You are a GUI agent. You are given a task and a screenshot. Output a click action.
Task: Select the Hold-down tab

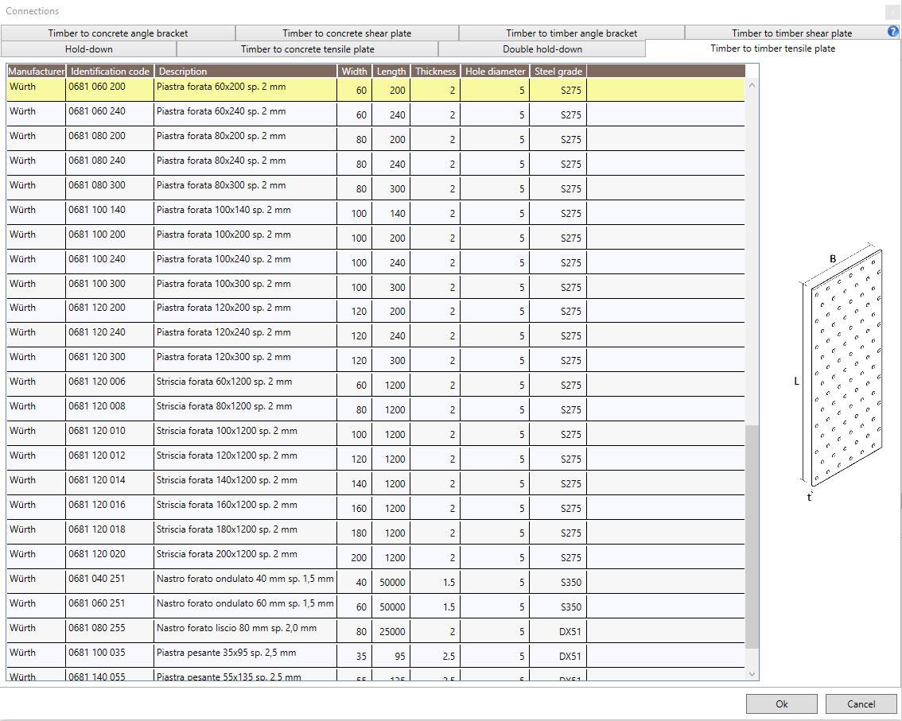coord(88,48)
